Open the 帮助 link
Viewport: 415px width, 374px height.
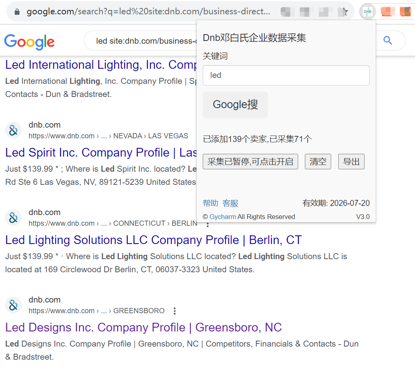click(x=210, y=203)
